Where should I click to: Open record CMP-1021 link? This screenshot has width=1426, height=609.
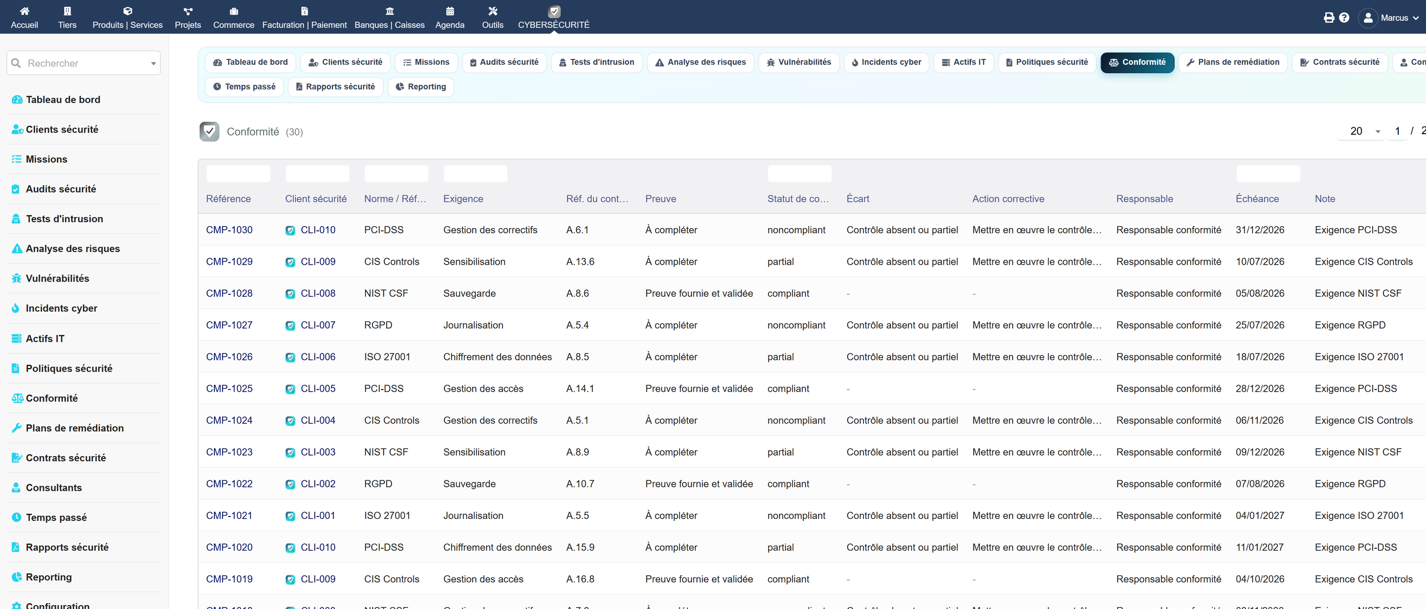coord(229,515)
